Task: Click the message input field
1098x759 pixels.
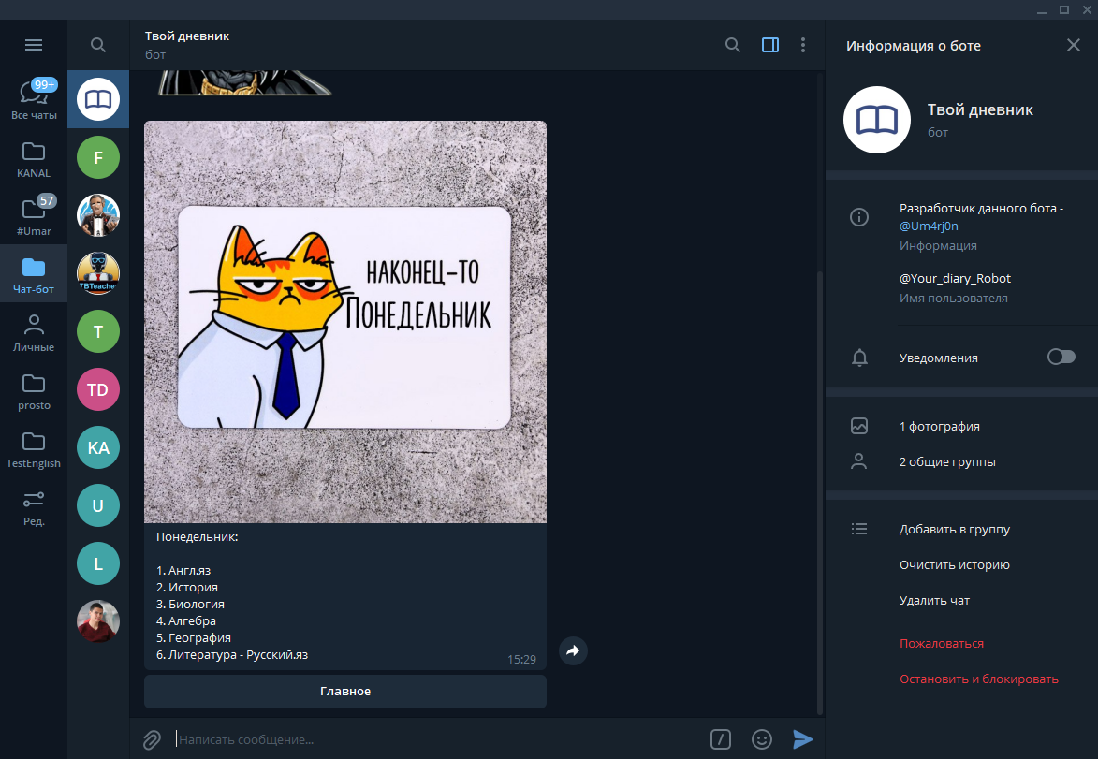Action: (x=431, y=739)
